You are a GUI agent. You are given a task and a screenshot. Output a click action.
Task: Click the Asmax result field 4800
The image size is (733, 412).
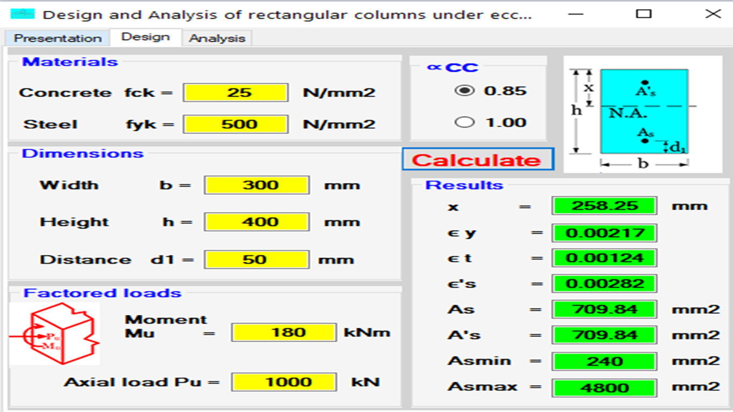[604, 387]
